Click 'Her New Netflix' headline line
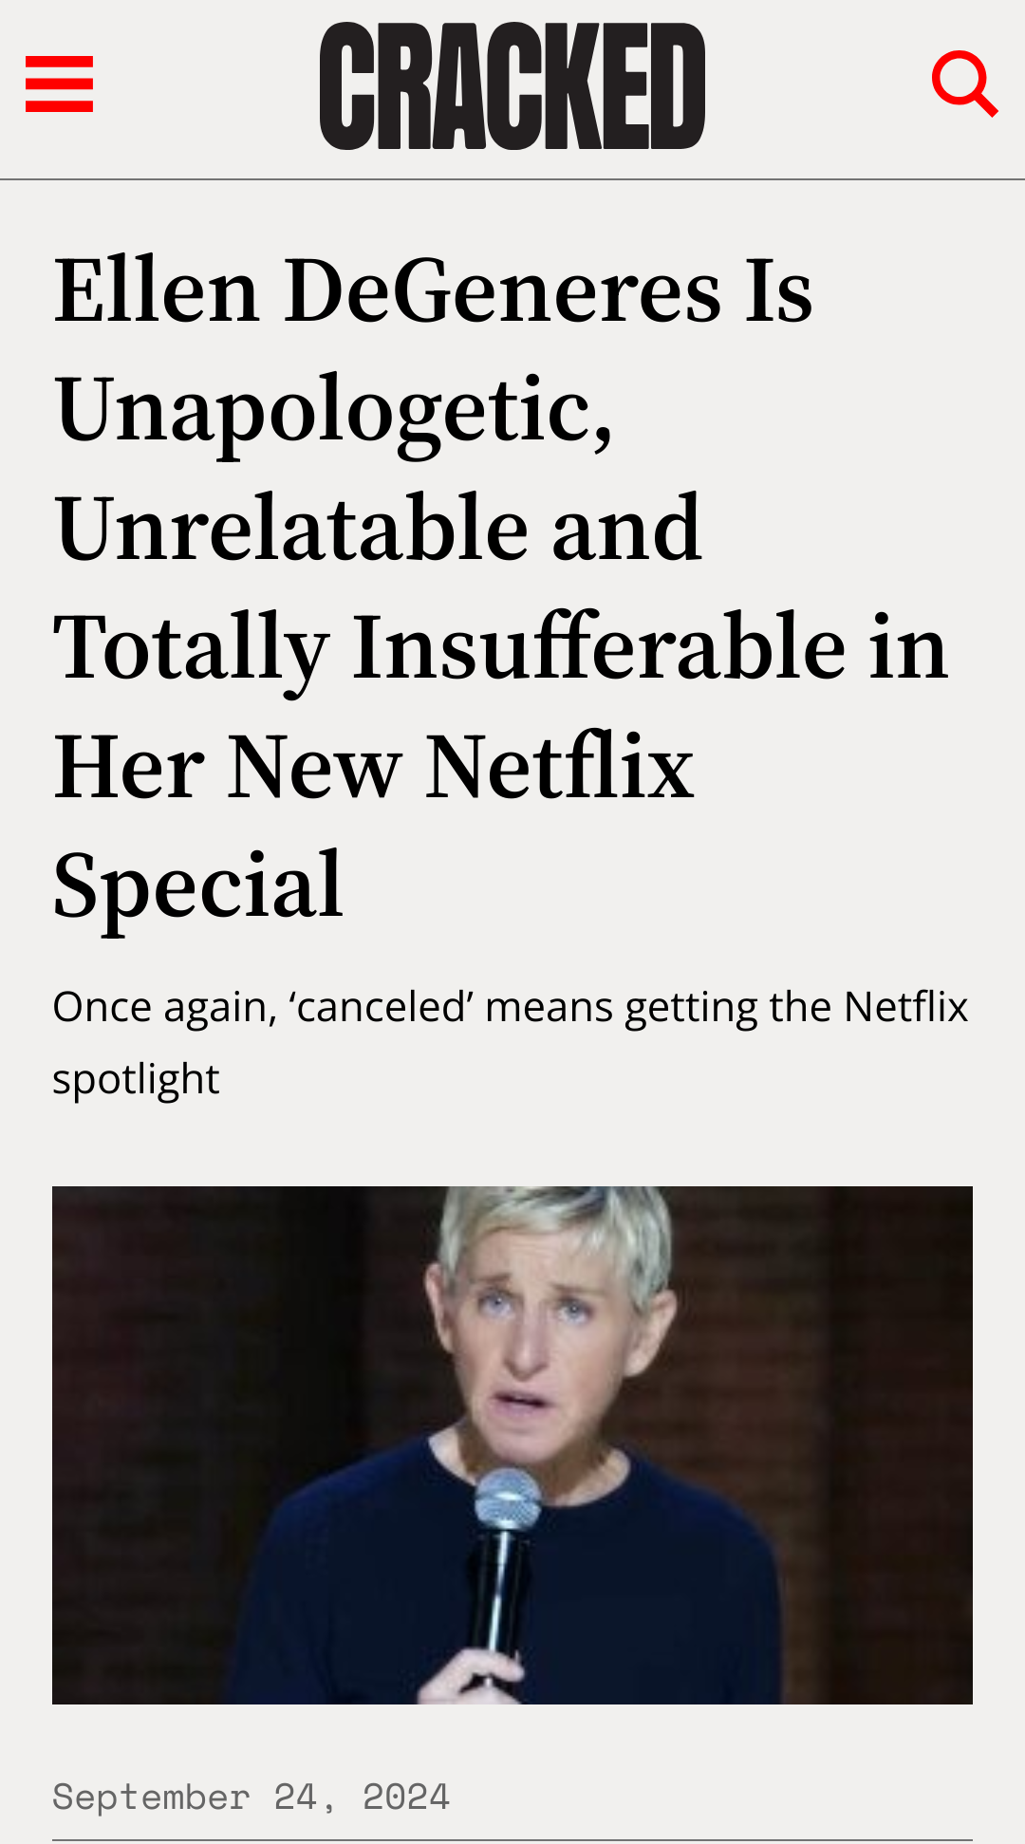 (374, 767)
